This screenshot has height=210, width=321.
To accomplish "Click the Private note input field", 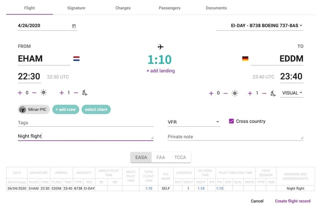I will point(235,137).
